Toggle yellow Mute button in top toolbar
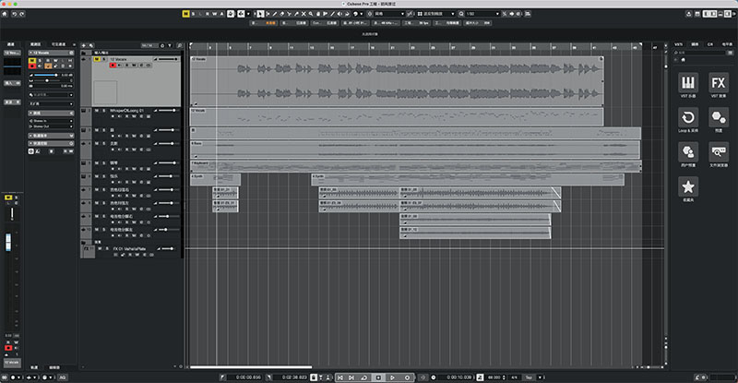The height and width of the screenshot is (383, 738). coord(186,14)
